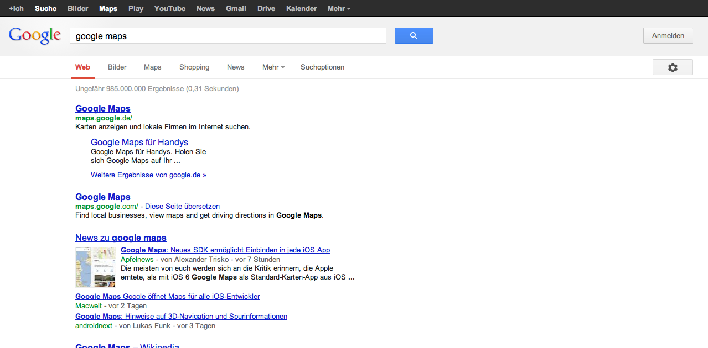Switch to the Bilder results tab
This screenshot has height=348, width=708.
pos(117,67)
